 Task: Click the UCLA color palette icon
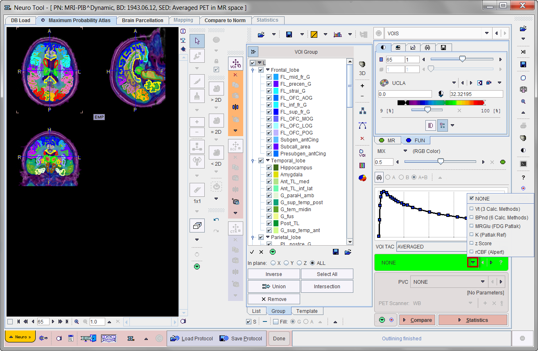click(x=384, y=83)
